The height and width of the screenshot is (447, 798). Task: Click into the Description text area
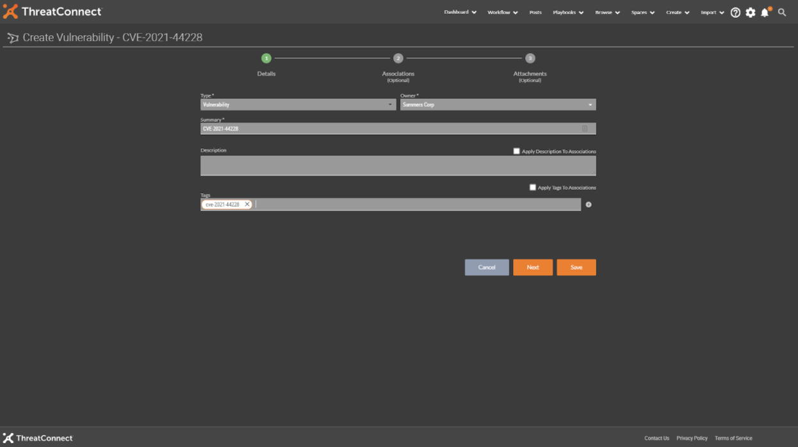[398, 165]
